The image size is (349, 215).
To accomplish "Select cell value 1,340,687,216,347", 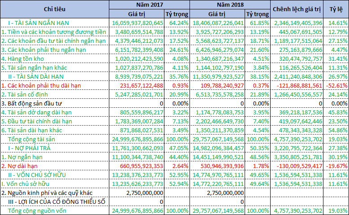I will [x=220, y=59].
